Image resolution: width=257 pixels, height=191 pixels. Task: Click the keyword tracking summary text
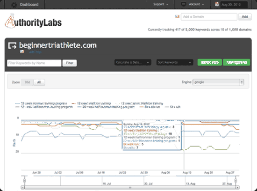click(x=200, y=29)
